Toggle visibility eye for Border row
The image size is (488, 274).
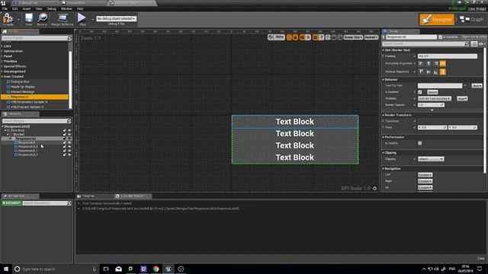click(69, 135)
